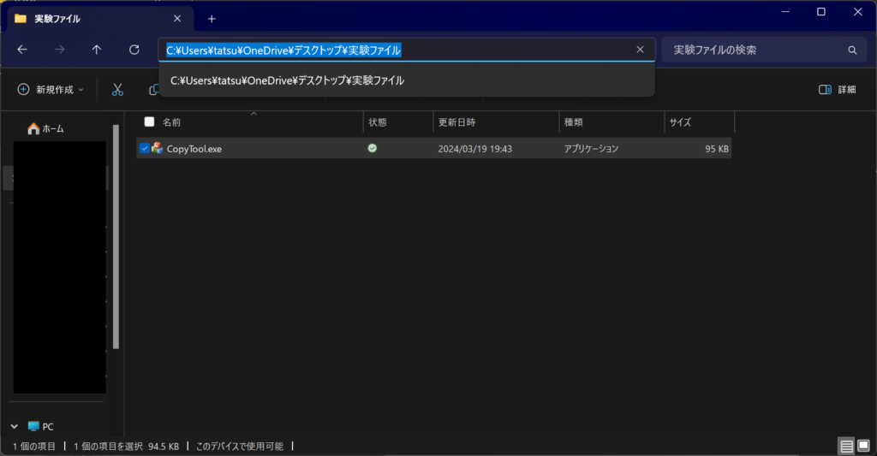Uncheck the CopyTool.exe selection checkbox
Viewport: 877px width, 456px height.
coord(144,149)
